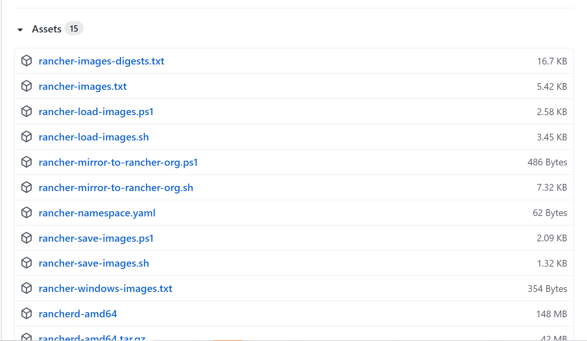Image resolution: width=587 pixels, height=341 pixels.
Task: Click package icon beside rancher-windows-images.txt
Action: [27, 288]
